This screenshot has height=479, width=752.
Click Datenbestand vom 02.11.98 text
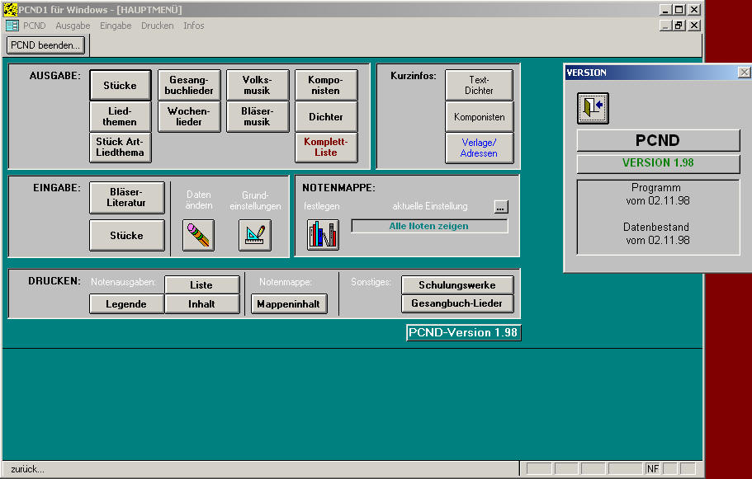pyautogui.click(x=657, y=233)
